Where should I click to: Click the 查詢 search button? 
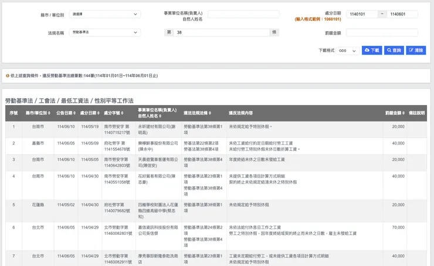tap(394, 50)
